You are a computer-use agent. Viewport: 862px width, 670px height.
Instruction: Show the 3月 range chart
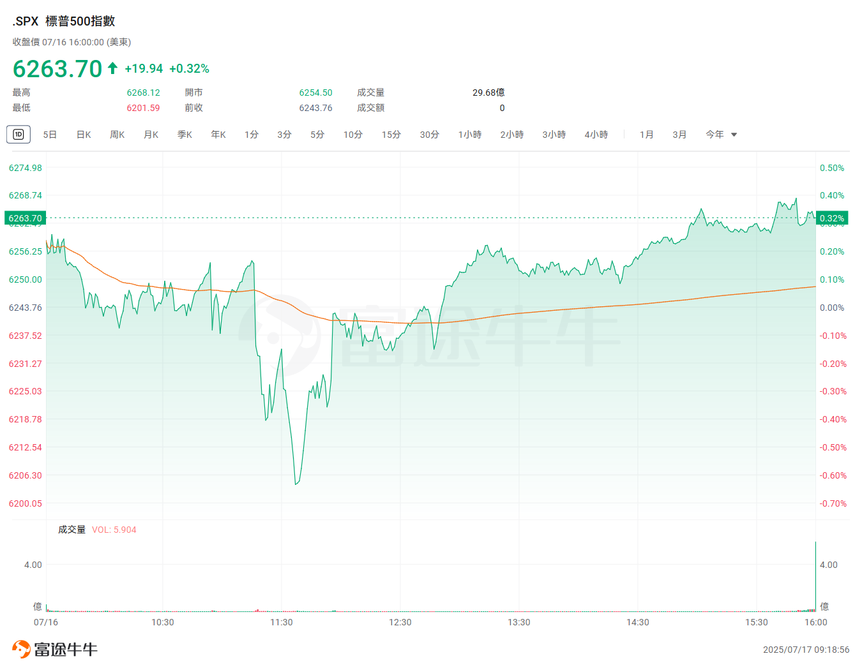tap(679, 135)
